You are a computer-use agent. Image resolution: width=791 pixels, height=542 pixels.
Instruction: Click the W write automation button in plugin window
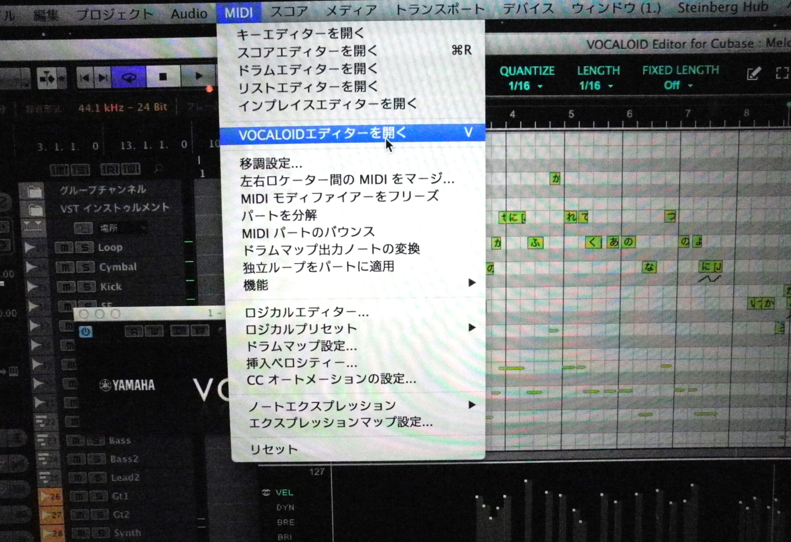coord(154,331)
